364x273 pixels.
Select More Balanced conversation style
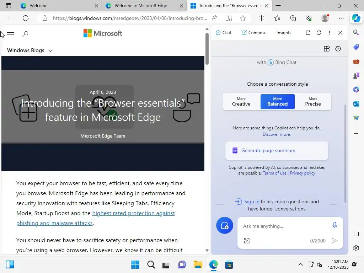click(277, 102)
